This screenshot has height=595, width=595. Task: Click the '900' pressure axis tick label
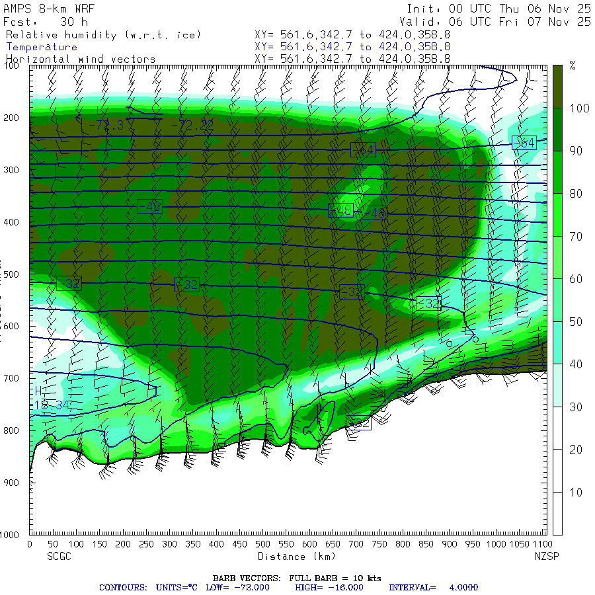click(x=11, y=483)
